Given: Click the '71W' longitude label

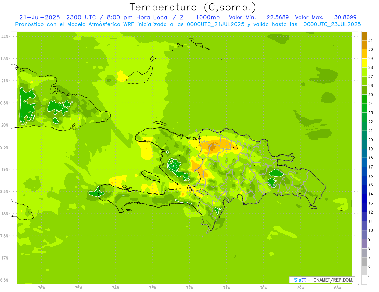Looking at the screenshot, I should (226, 288).
